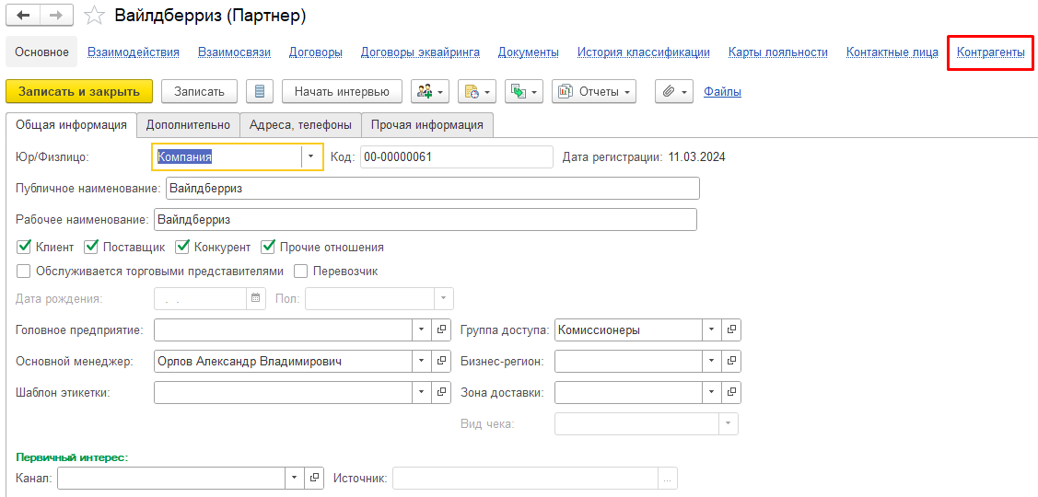Image resolution: width=1038 pixels, height=497 pixels.
Task: Go forward with the right arrow button
Action: [x=57, y=16]
